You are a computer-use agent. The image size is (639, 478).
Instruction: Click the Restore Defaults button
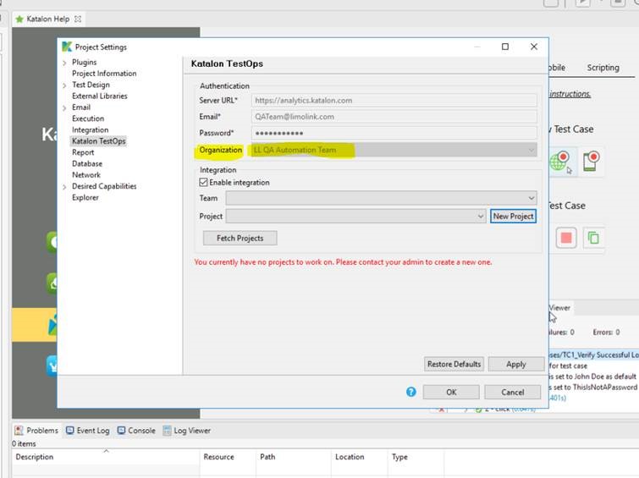[454, 364]
